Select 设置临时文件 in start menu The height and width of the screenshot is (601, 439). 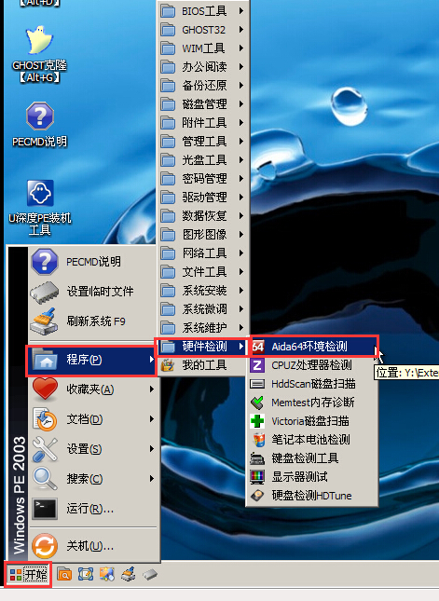(x=93, y=292)
